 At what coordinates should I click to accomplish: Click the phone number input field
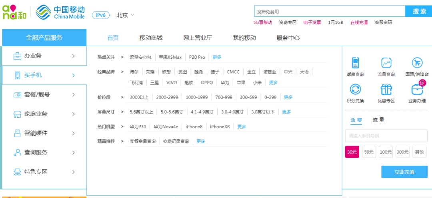[386, 136]
